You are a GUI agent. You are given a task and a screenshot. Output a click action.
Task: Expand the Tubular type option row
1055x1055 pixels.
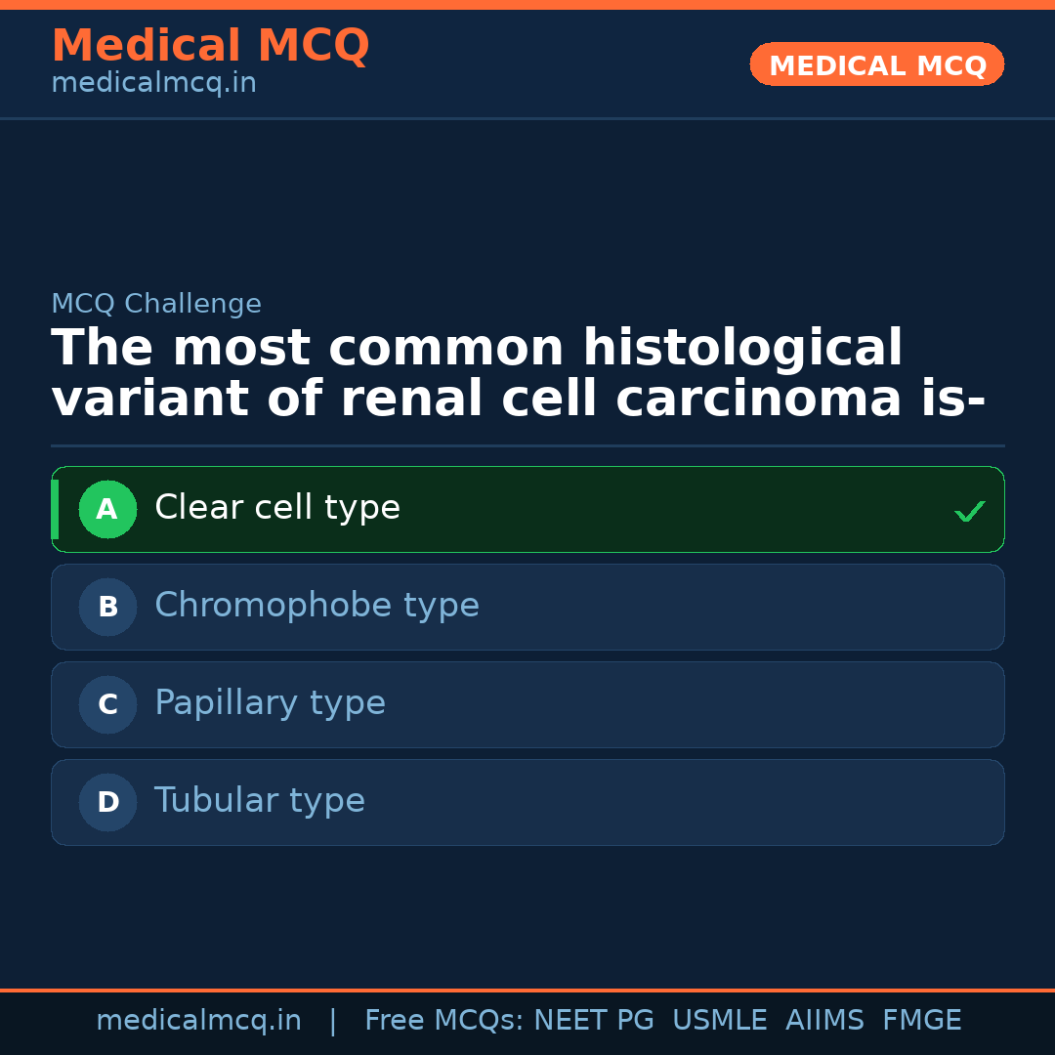(x=527, y=802)
